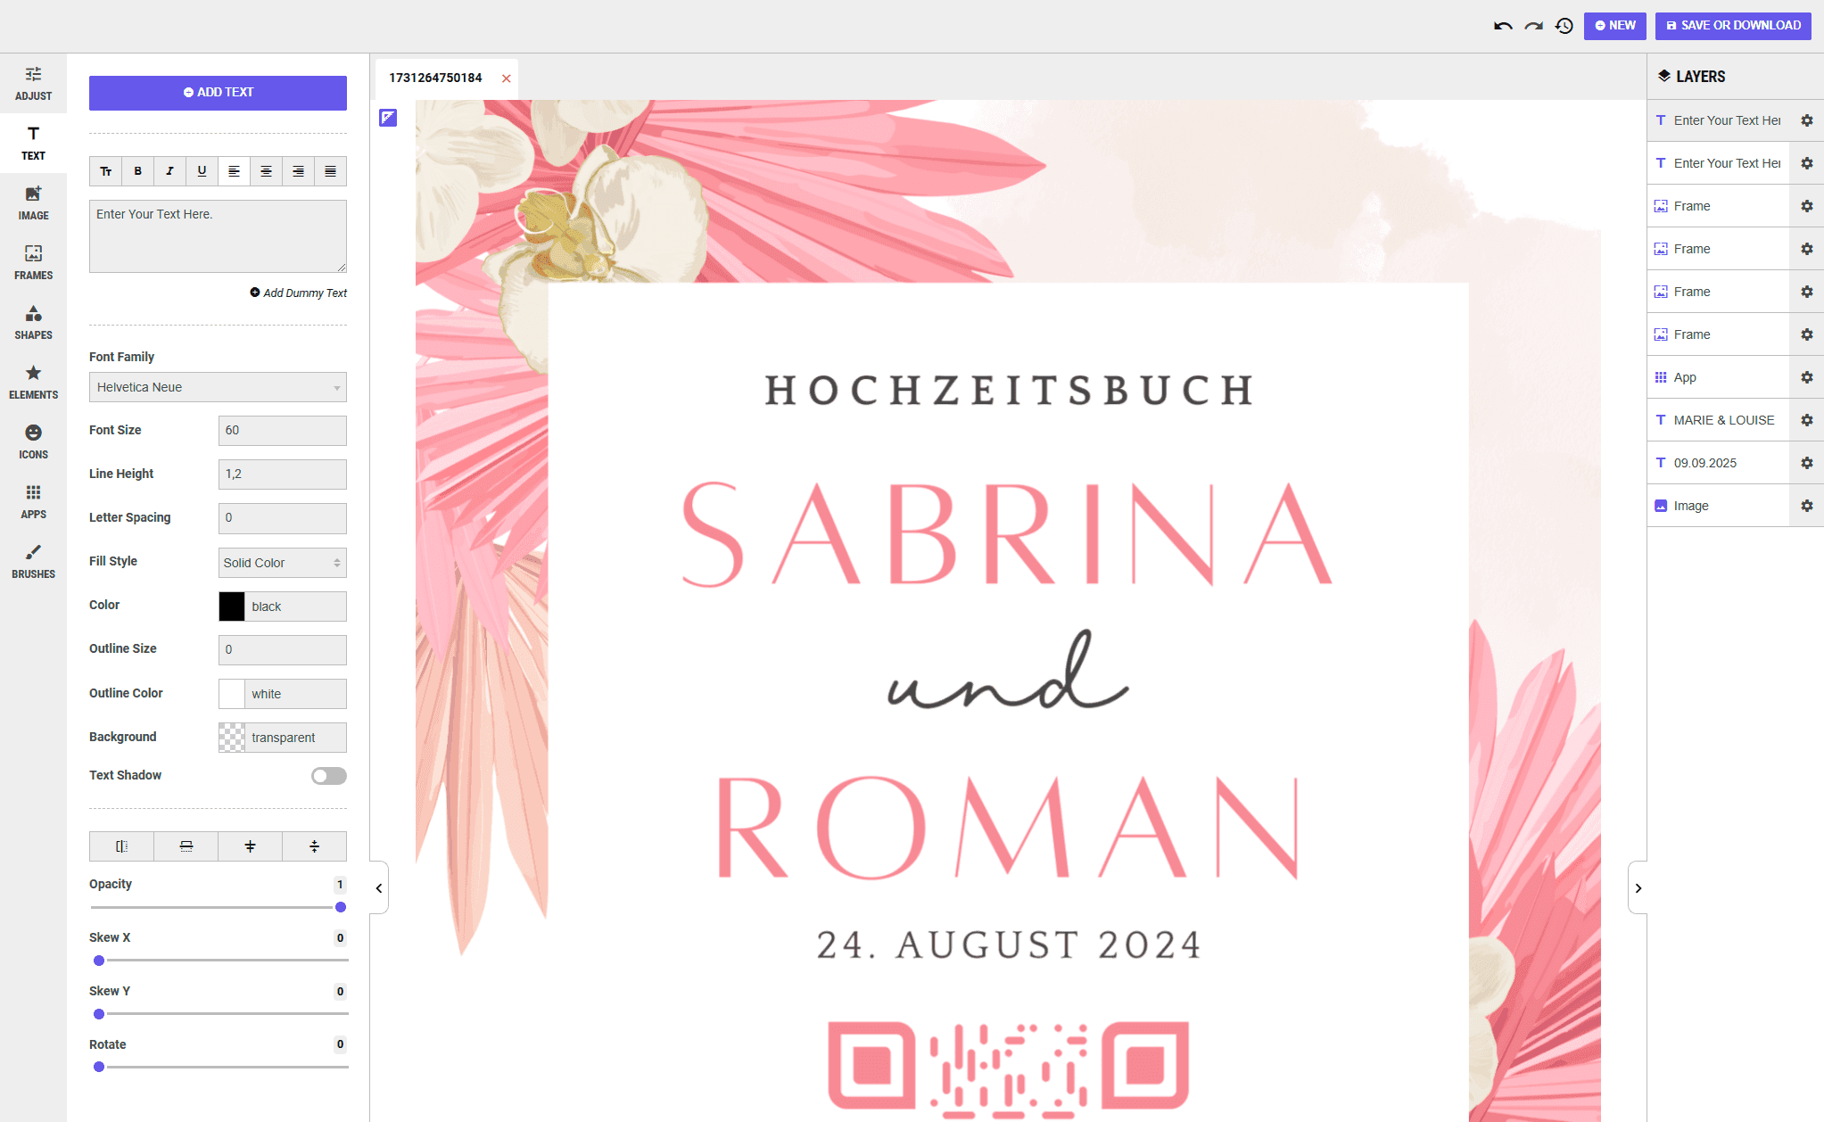Open the ELEMENTS panel
The width and height of the screenshot is (1824, 1122).
click(33, 381)
